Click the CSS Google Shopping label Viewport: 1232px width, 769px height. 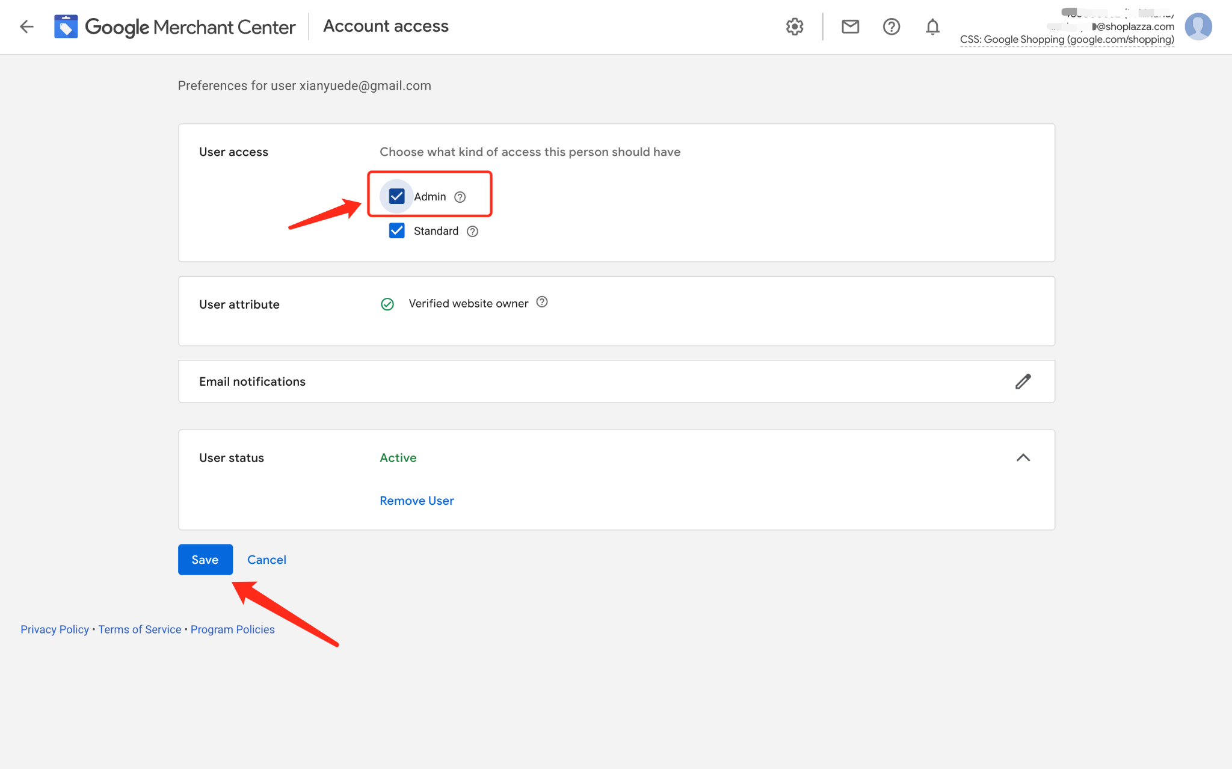coord(1067,40)
